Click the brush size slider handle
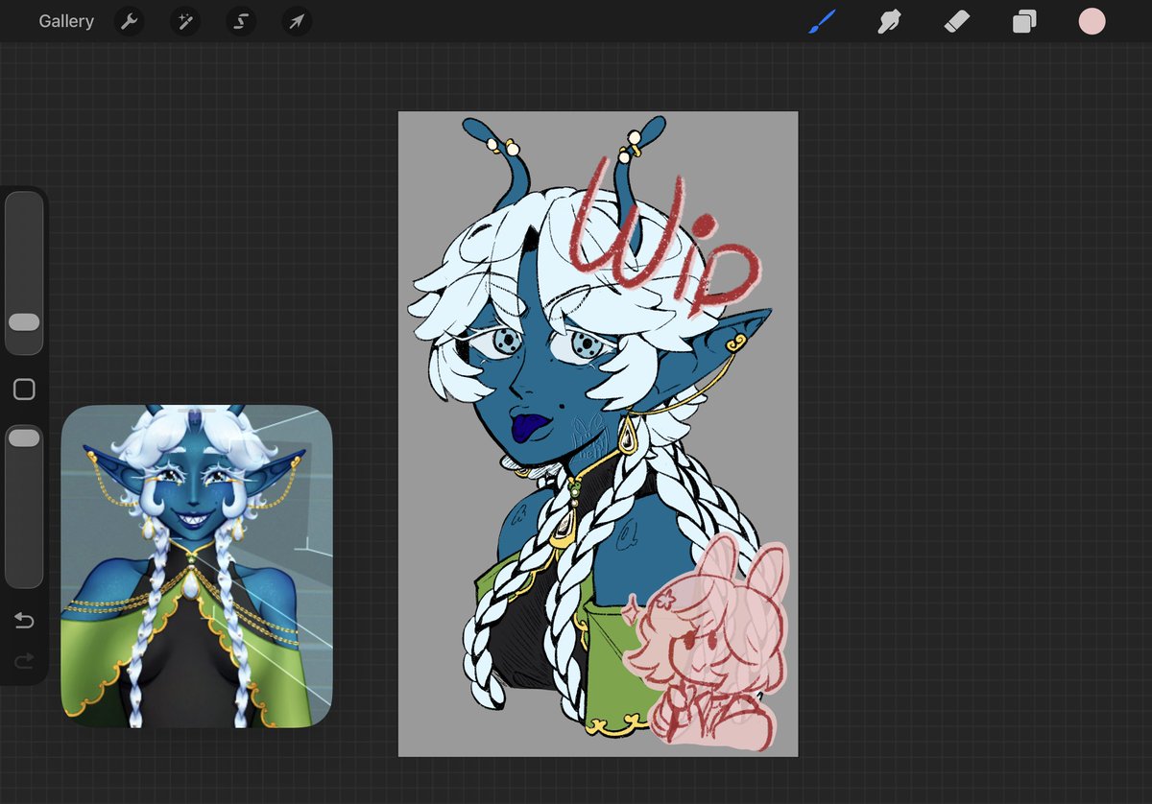This screenshot has width=1152, height=804. pyautogui.click(x=24, y=322)
